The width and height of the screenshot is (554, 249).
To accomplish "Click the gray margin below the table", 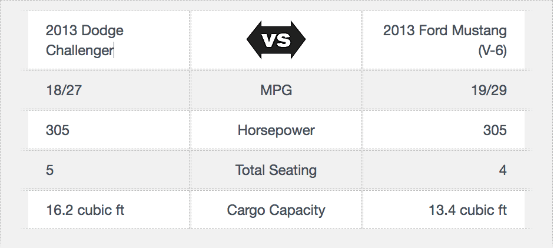I will [276, 240].
